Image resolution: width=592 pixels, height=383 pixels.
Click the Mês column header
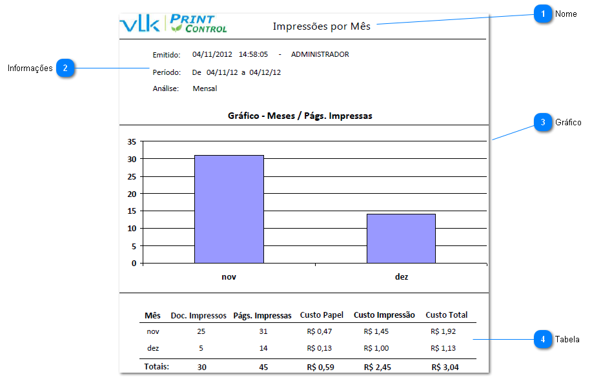[152, 316]
